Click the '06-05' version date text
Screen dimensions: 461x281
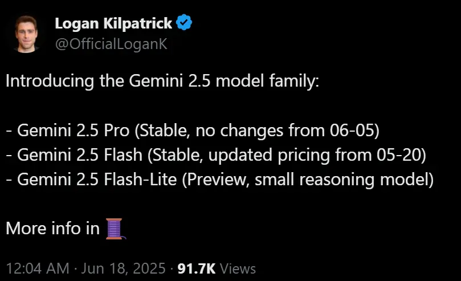pyautogui.click(x=352, y=130)
